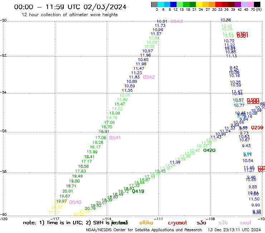The height and width of the screenshot is (233, 265).
Task: Click the wave height value 23.12
Action: (x=54, y=212)
